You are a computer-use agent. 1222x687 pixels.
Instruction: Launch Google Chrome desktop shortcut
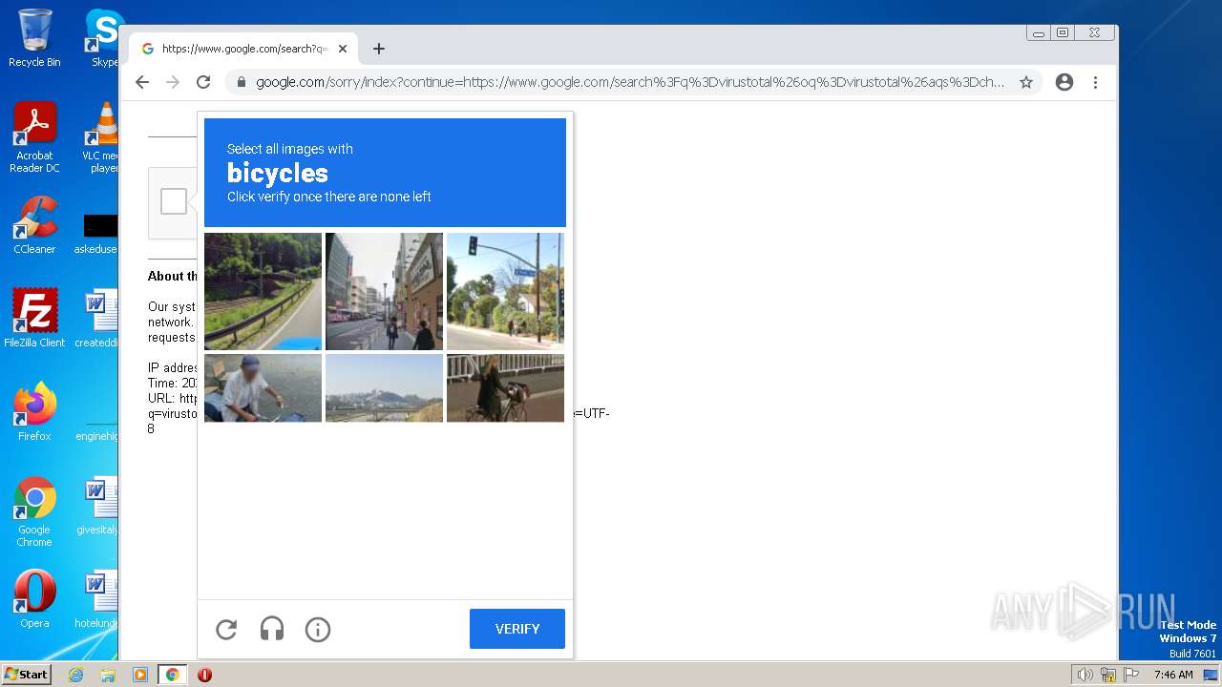(34, 511)
